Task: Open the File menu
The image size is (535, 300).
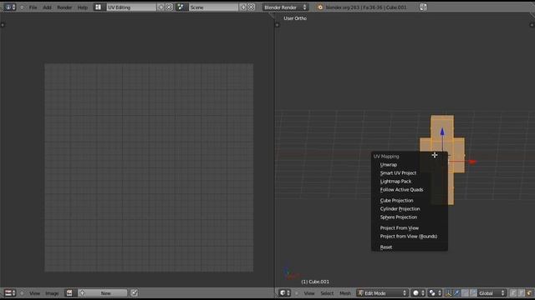Action: (33, 7)
